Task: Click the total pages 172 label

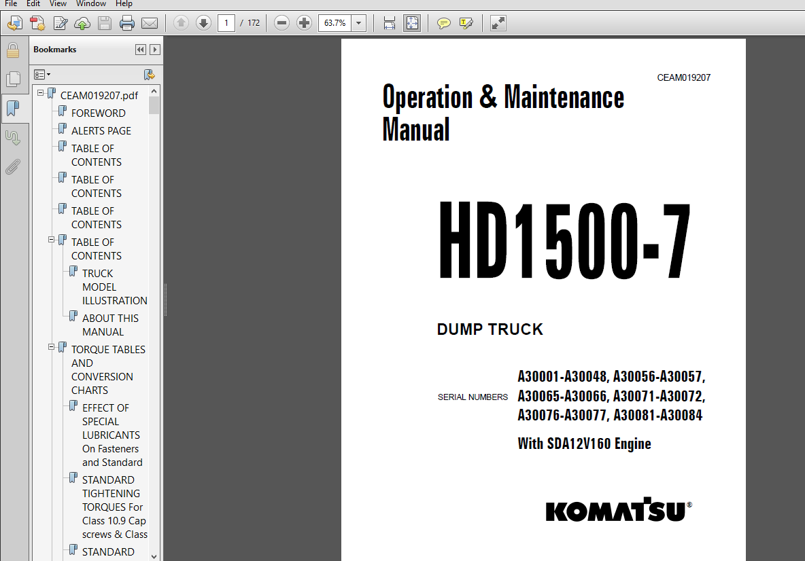Action: pos(254,23)
